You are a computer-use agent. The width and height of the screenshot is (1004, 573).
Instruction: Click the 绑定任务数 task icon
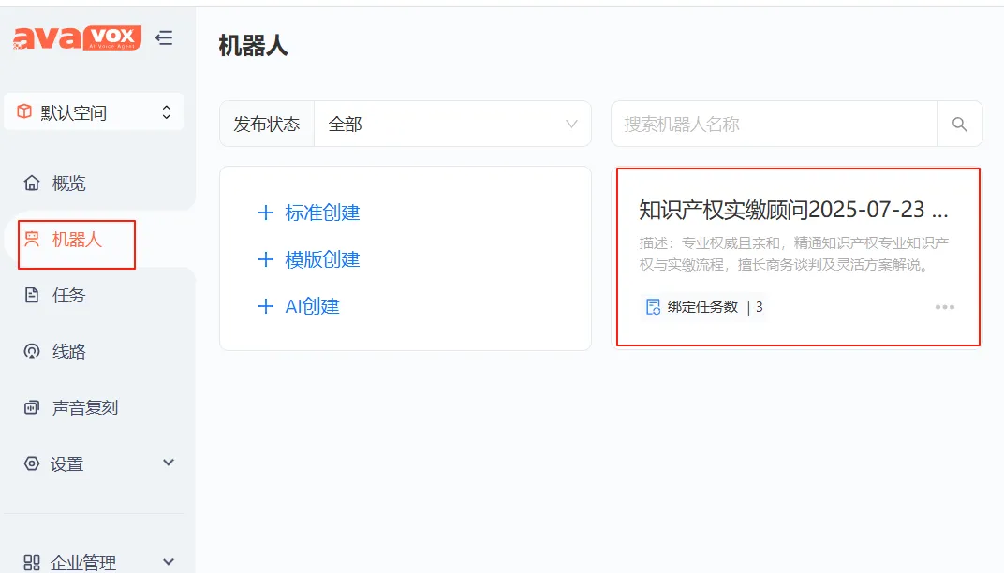(653, 307)
